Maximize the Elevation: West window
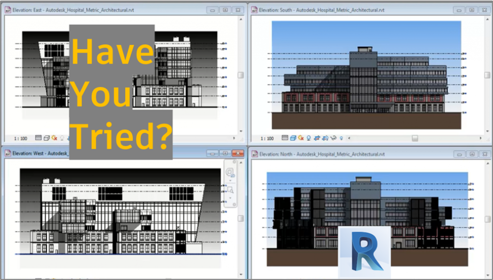 225,153
